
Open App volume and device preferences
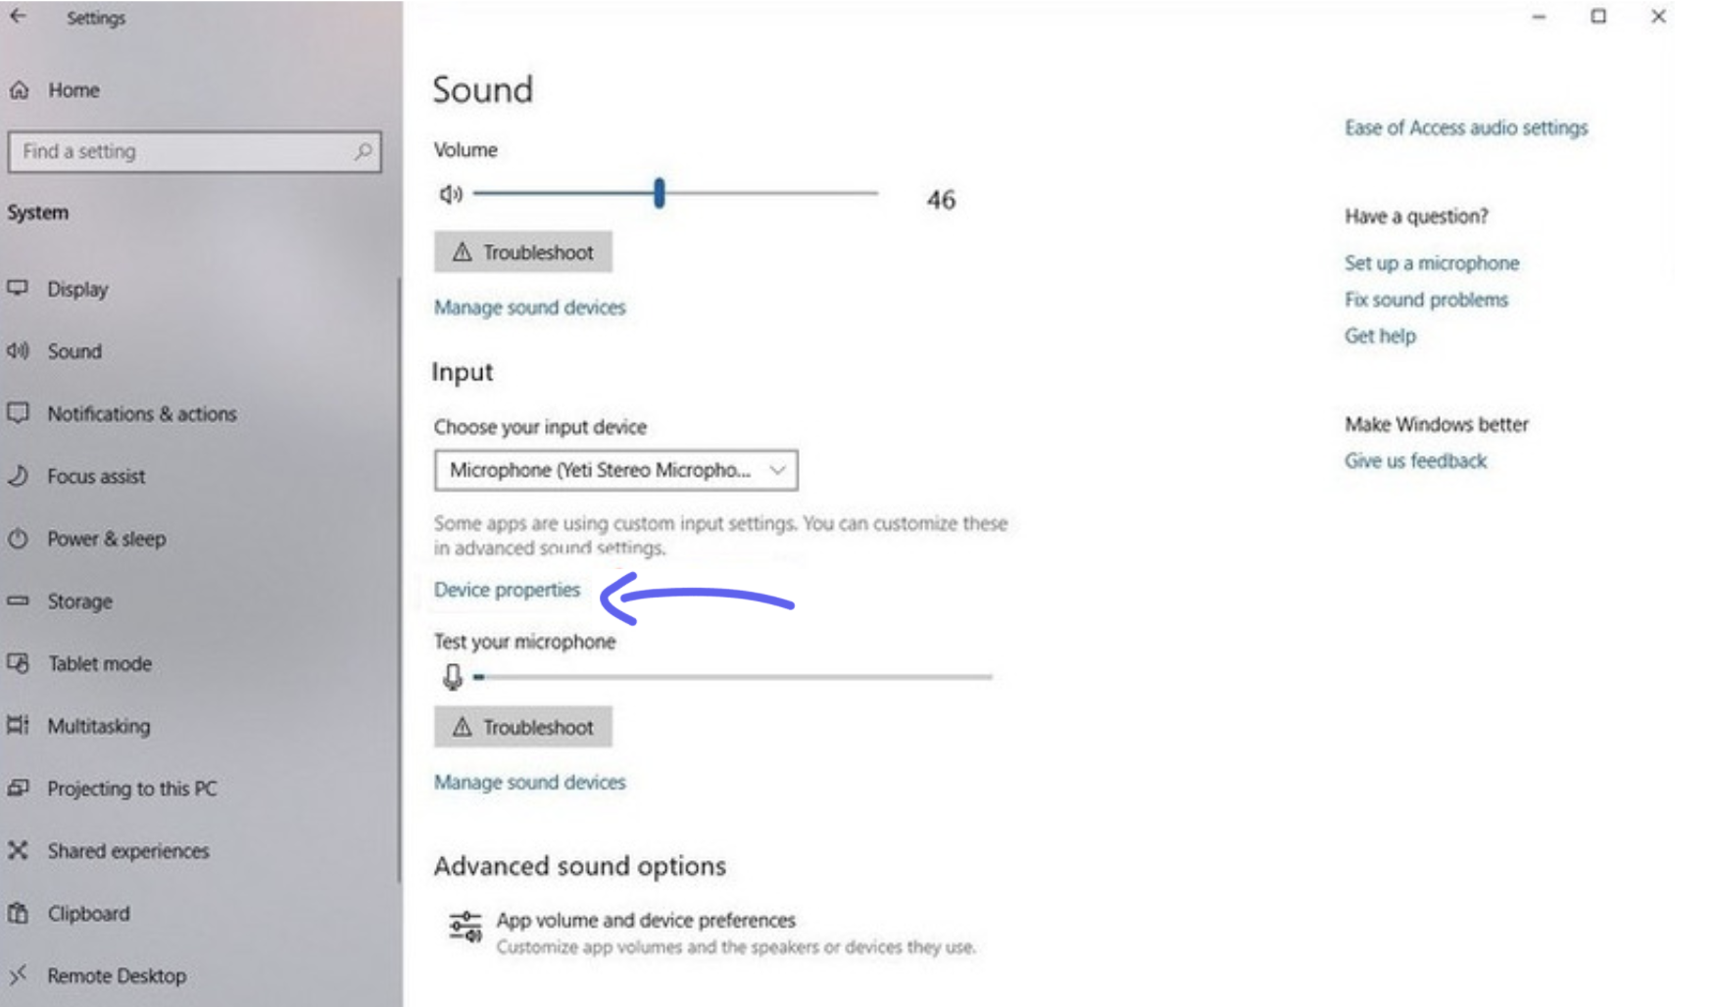pos(646,920)
